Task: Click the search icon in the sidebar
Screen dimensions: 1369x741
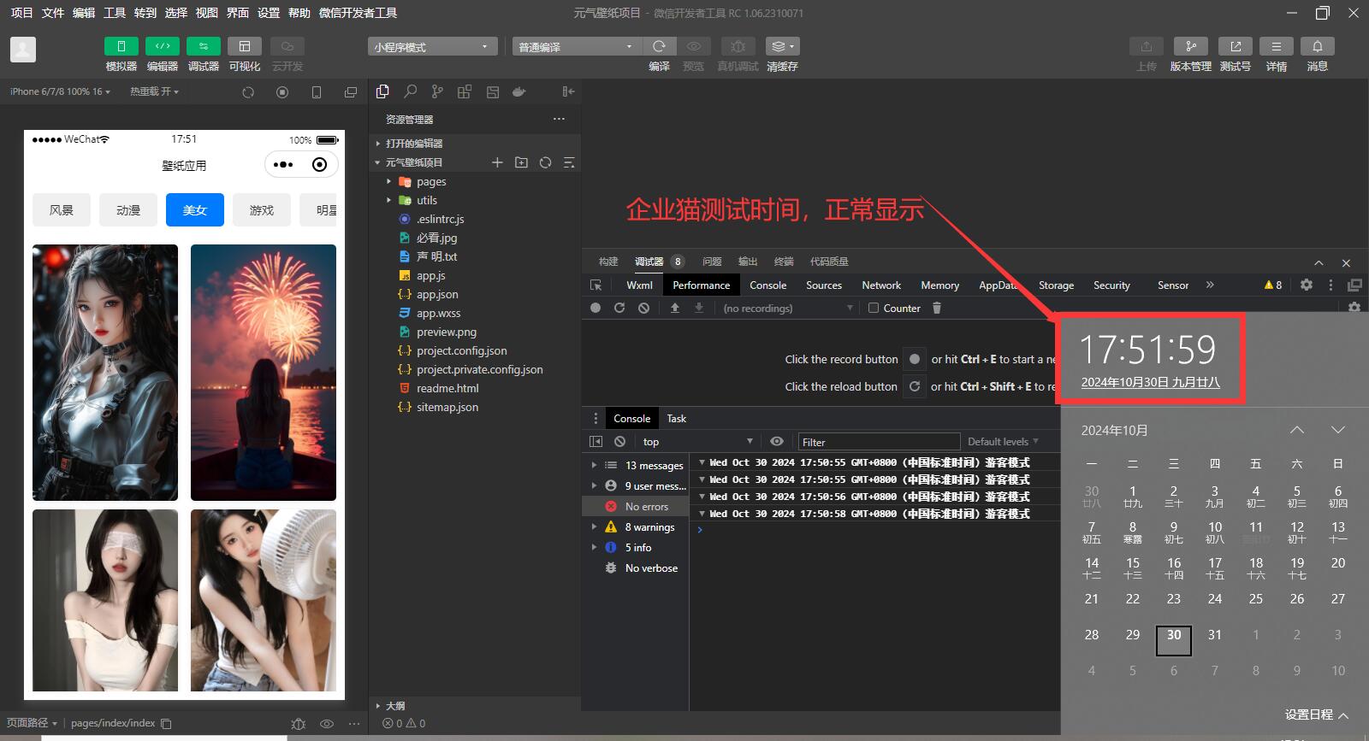Action: click(x=411, y=91)
